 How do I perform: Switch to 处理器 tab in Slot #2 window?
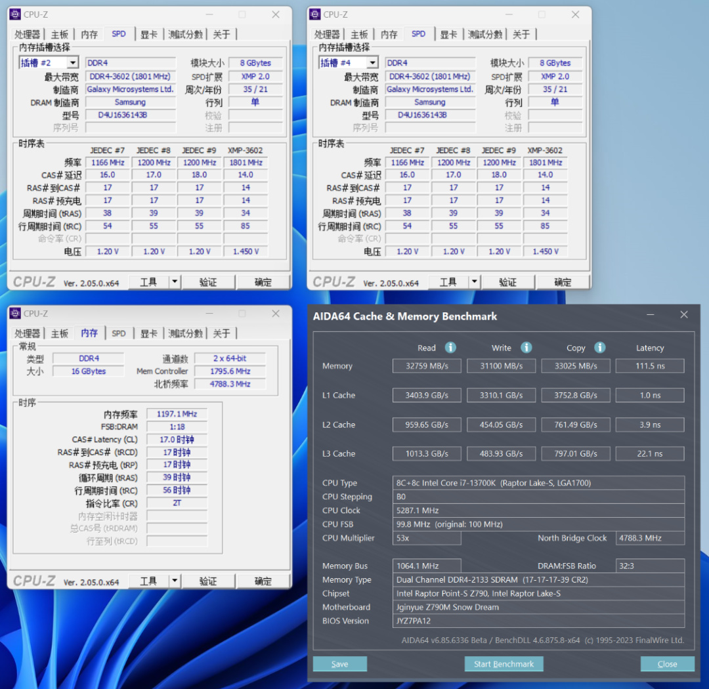[x=27, y=34]
